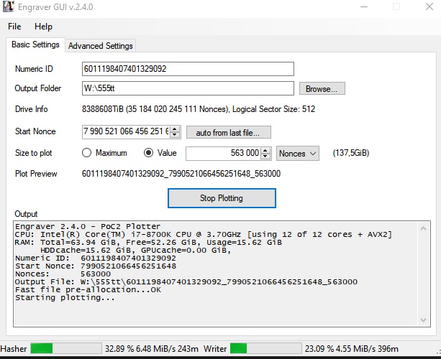Image resolution: width=441 pixels, height=359 pixels.
Task: Click the output scrollbar up arrow
Action: 423,229
